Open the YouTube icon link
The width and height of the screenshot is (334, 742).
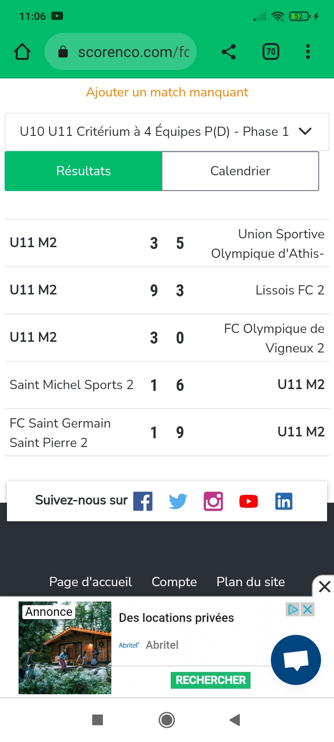tap(249, 501)
